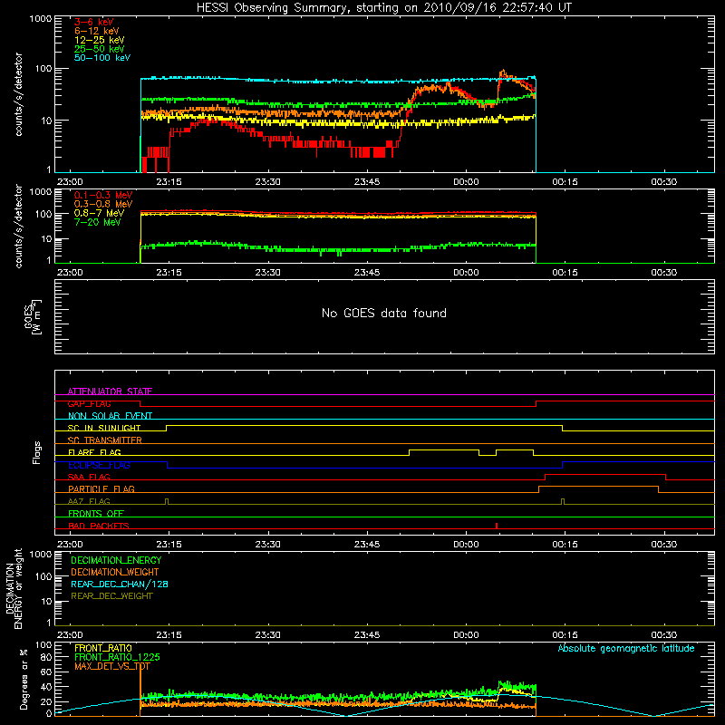Click the GOES [W m-2] axis label

click(x=33, y=317)
